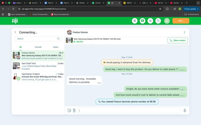Open the Festus Uzoma conversation row

(38, 55)
